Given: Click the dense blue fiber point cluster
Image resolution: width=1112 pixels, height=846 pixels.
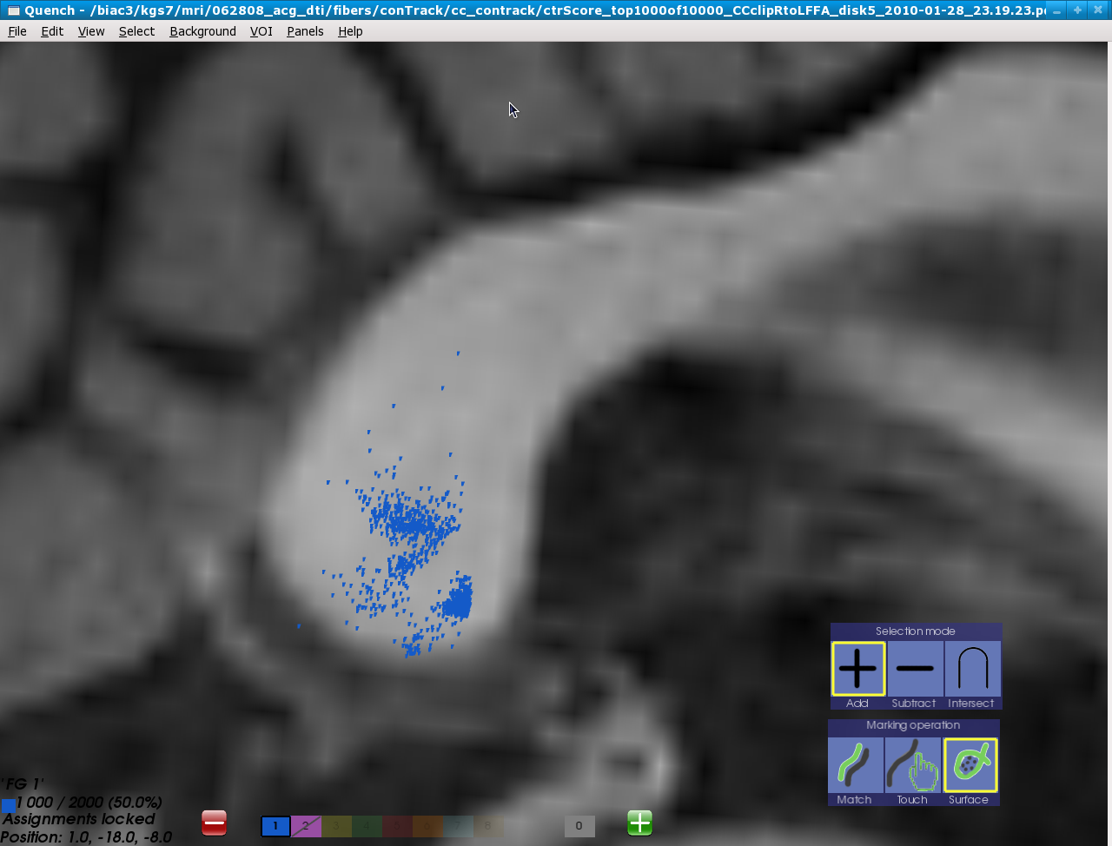Looking at the screenshot, I should (x=457, y=600).
